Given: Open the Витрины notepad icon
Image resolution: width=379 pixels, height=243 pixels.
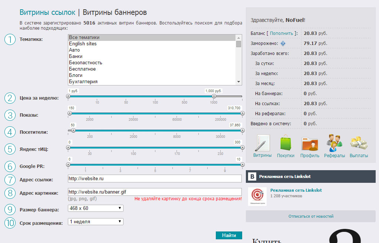Looking at the screenshot, I should point(263,143).
